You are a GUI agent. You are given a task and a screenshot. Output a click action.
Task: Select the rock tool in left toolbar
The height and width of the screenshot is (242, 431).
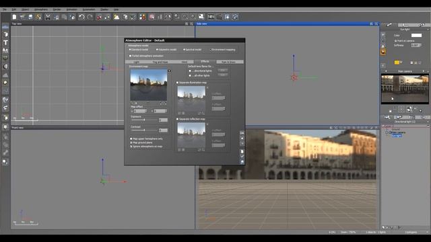point(5,83)
